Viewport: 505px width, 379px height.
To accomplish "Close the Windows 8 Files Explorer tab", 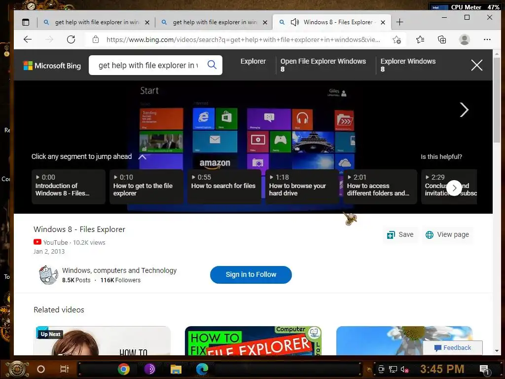I will pyautogui.click(x=383, y=22).
